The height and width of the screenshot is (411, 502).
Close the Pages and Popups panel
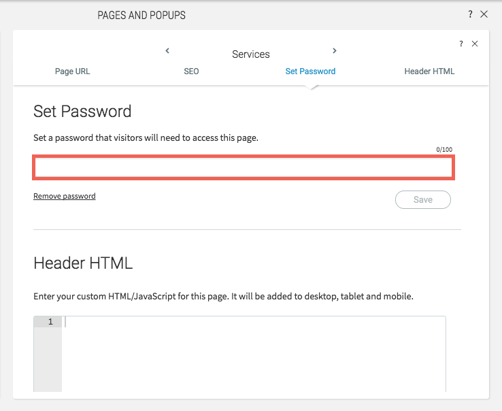click(484, 14)
